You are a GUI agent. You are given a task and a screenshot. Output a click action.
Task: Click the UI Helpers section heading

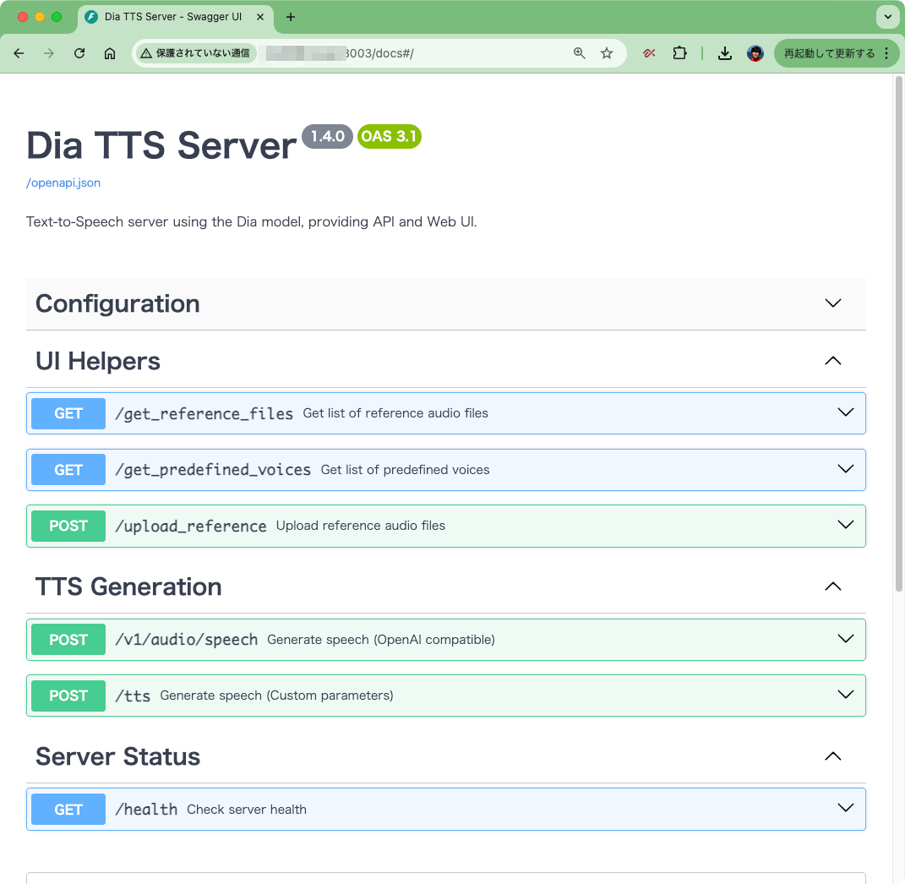(98, 361)
